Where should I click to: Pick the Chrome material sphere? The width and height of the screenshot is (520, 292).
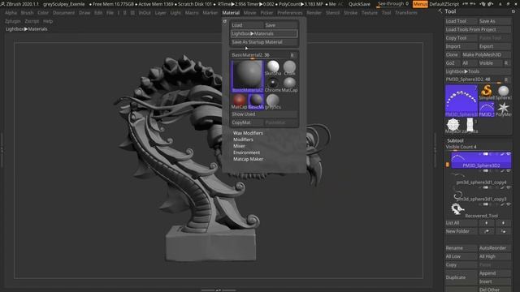273,84
